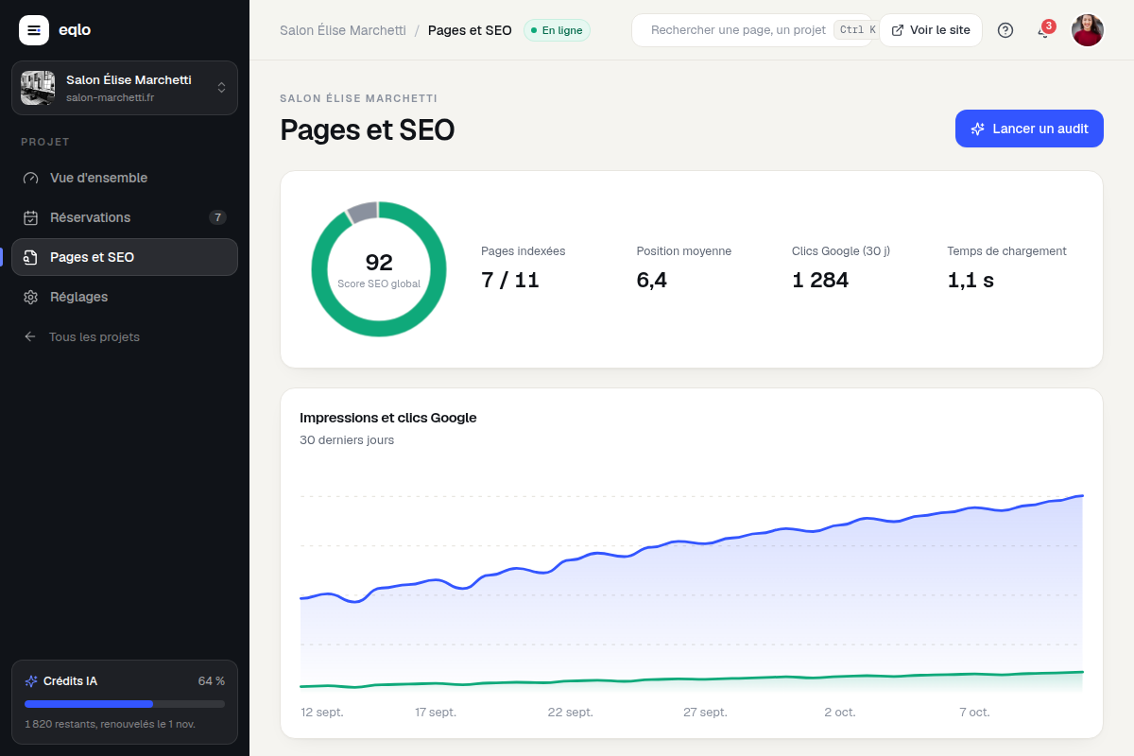This screenshot has height=756, width=1134.
Task: Click the 7 oct. axis label
Action: (975, 713)
